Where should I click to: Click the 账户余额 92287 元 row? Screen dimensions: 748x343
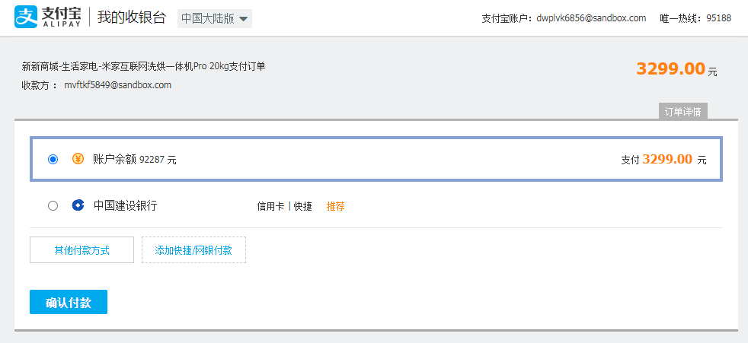(376, 159)
